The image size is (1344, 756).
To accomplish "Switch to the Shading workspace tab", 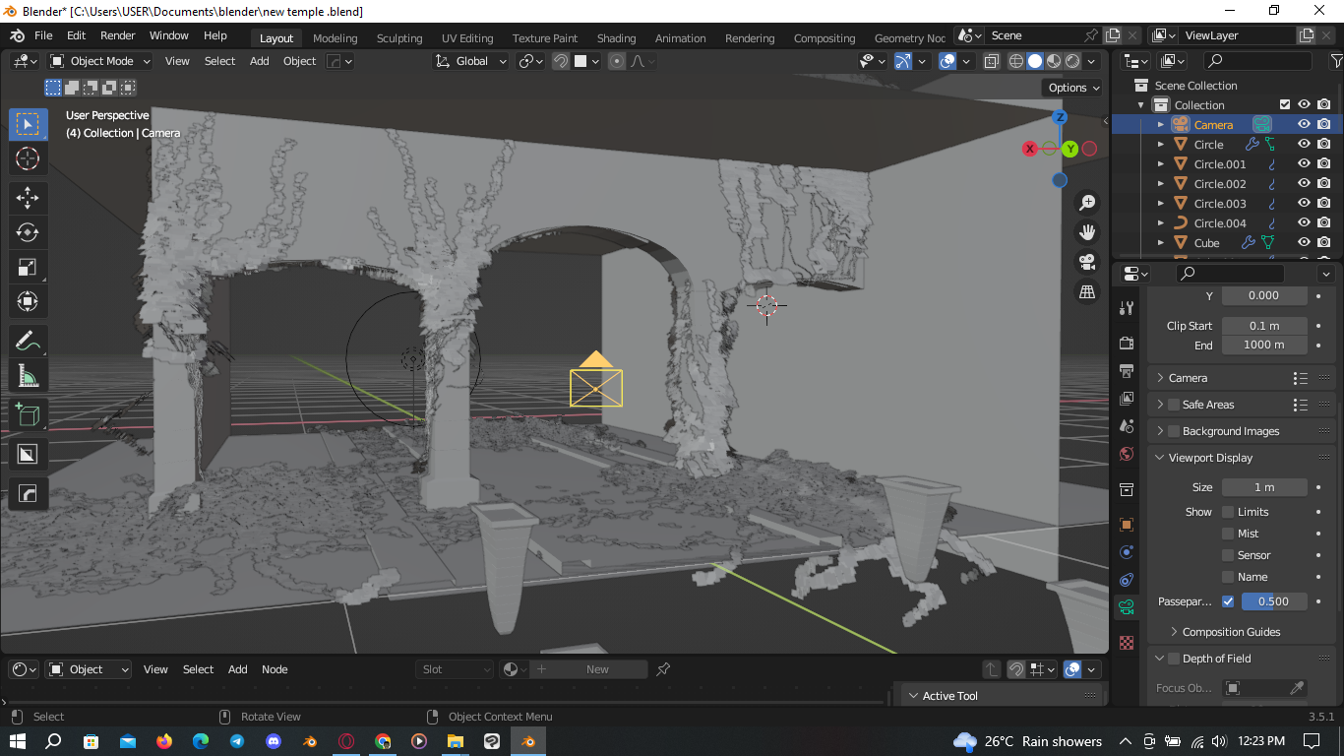I will [x=616, y=38].
